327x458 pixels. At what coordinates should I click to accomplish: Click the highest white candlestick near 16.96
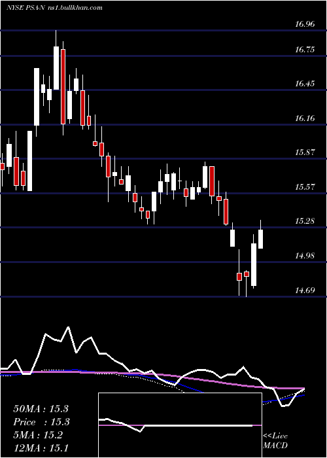[x=56, y=68]
